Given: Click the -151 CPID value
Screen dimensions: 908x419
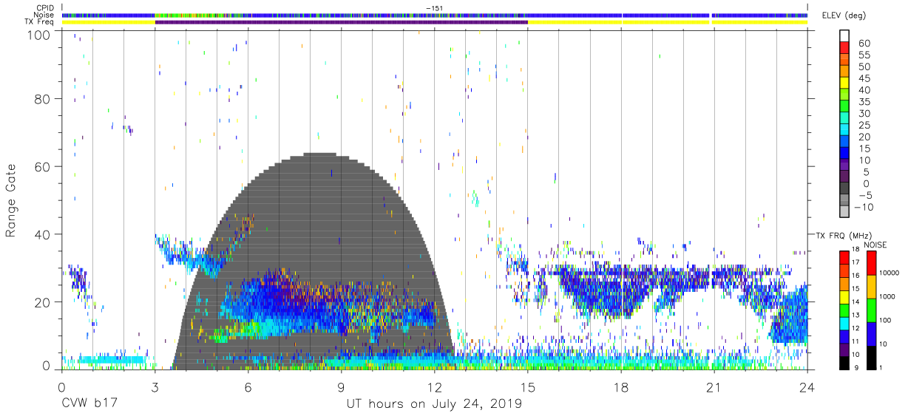Looking at the screenshot, I should click(x=434, y=7).
